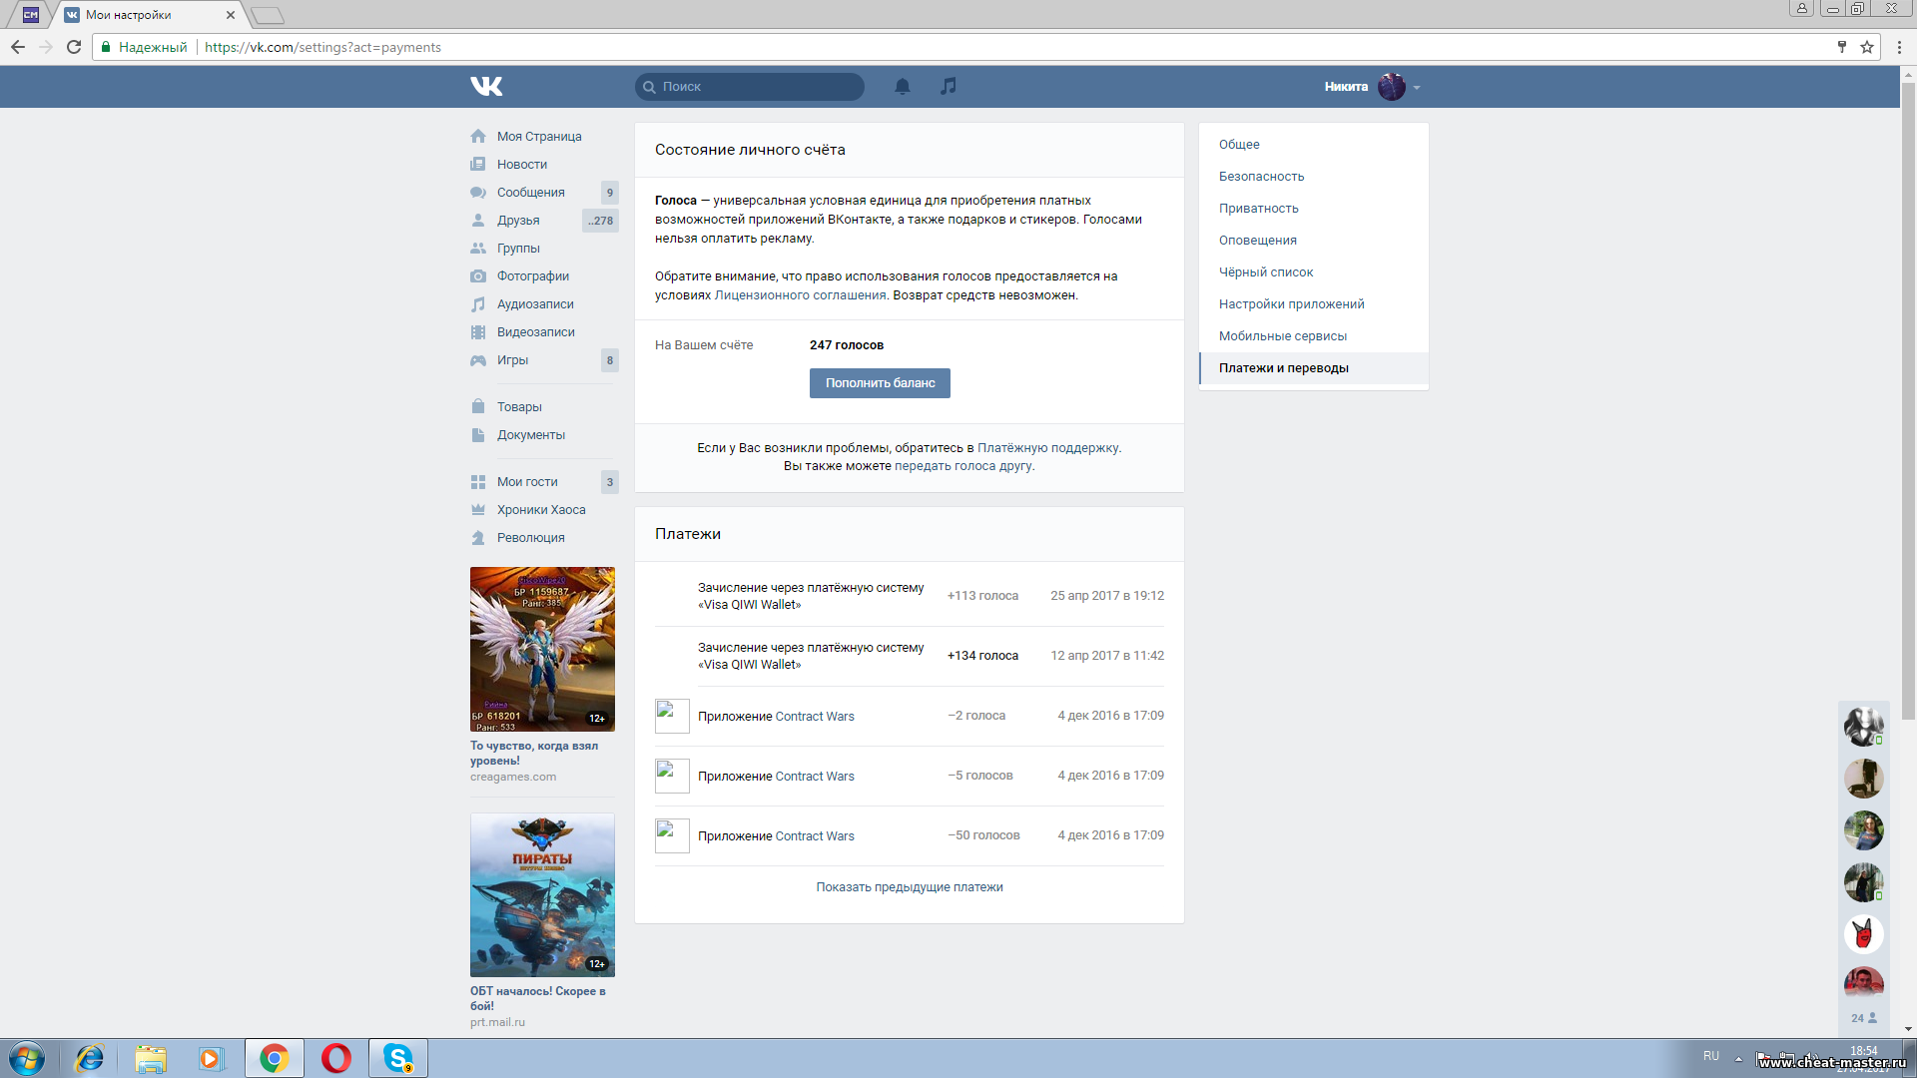Show hidden system tray icons arrow

click(x=1738, y=1058)
